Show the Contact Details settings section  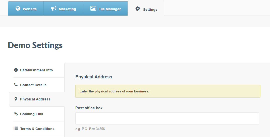(33, 85)
